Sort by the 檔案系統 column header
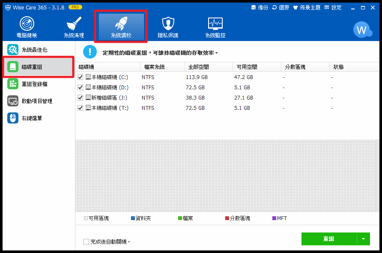The width and height of the screenshot is (382, 253). coord(155,67)
